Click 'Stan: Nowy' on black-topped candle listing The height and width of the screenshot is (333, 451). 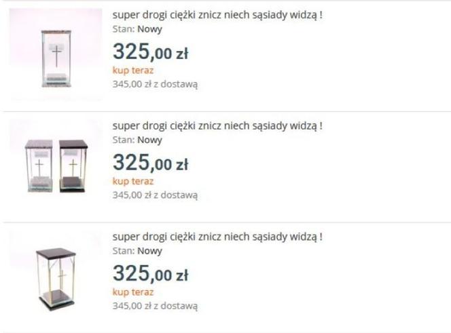137,251
